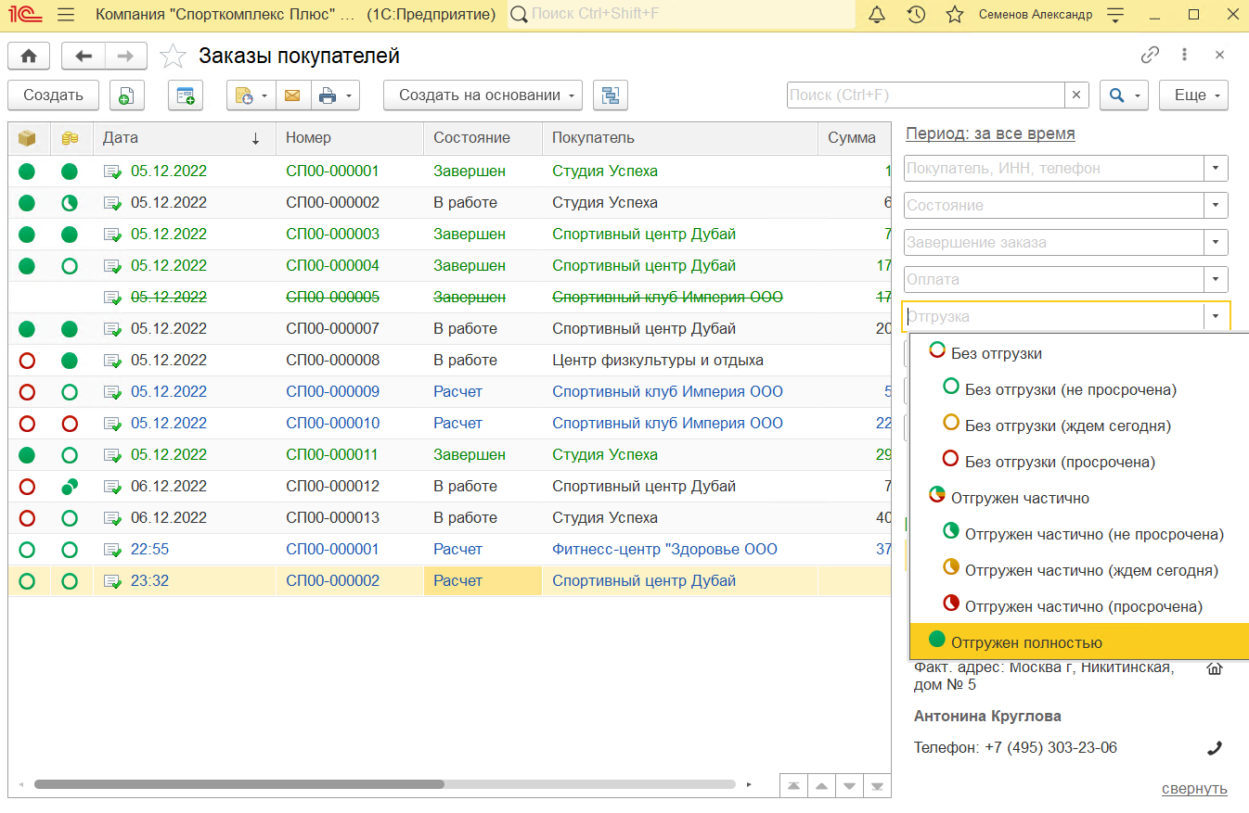
Task: Expand the Оплата filter dropdown
Action: tap(1216, 280)
